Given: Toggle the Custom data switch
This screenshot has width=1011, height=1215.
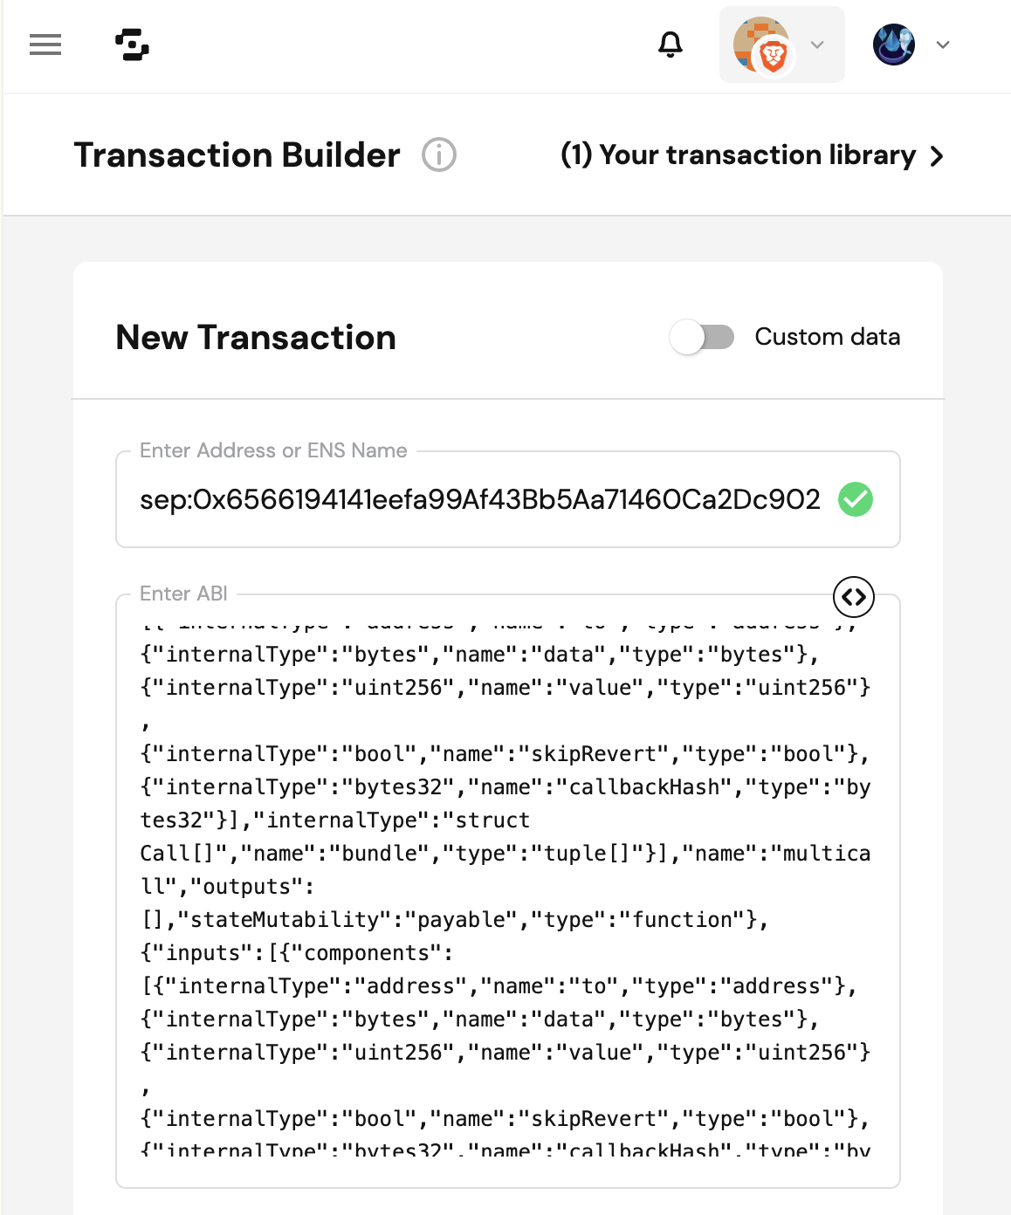Looking at the screenshot, I should [x=702, y=337].
